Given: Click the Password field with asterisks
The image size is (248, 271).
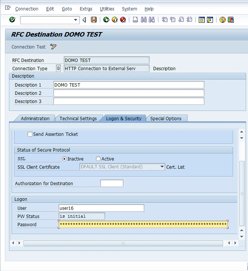Looking at the screenshot, I should pyautogui.click(x=143, y=224).
